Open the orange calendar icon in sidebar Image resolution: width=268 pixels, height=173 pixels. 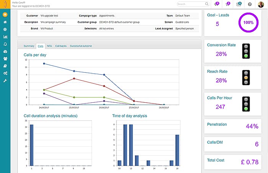click(x=5, y=15)
